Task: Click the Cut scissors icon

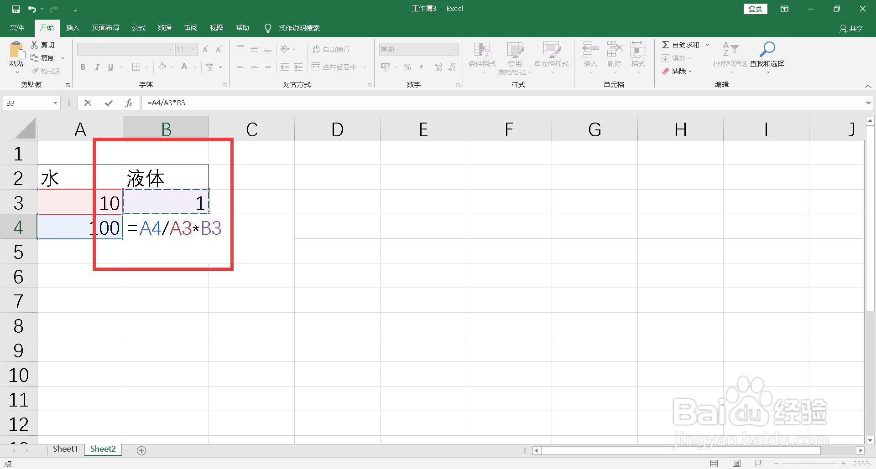Action: [34, 45]
